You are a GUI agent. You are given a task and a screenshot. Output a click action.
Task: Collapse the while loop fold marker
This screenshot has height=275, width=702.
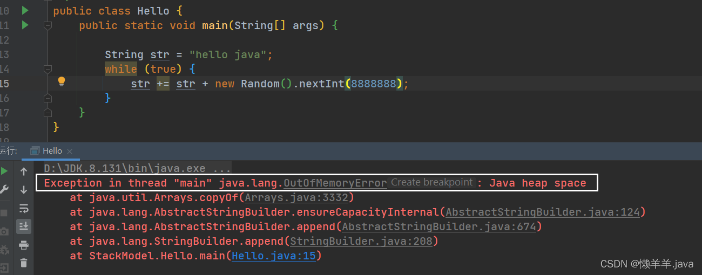[x=48, y=69]
